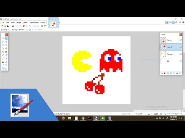This screenshot has width=185, height=138.
Task: Uncheck BG layer visibility checkbox
Action: click(x=180, y=61)
